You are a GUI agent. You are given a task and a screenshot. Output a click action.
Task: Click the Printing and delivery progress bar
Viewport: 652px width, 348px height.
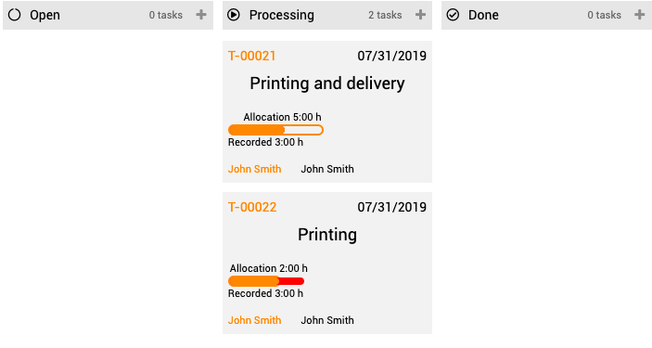click(275, 130)
